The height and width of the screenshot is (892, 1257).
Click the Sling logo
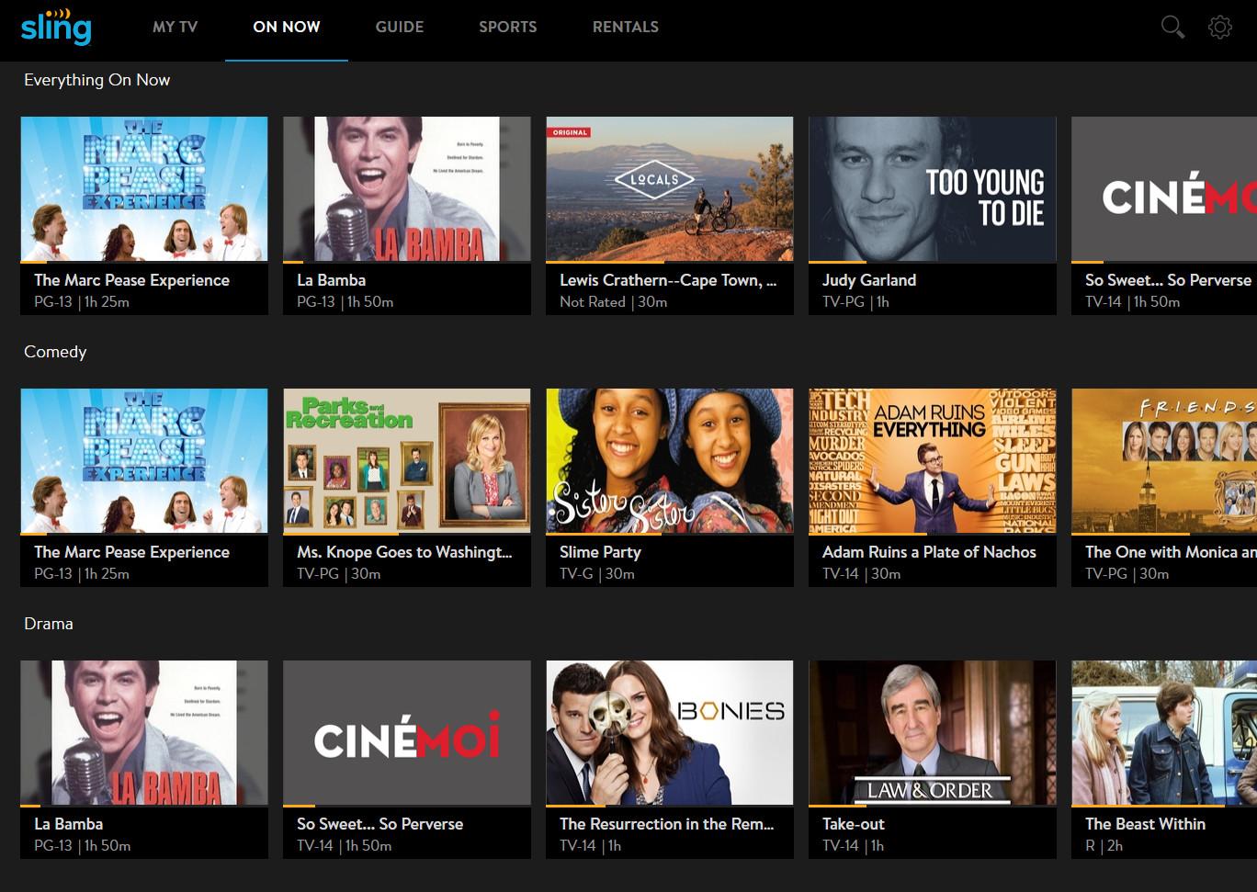[x=56, y=27]
